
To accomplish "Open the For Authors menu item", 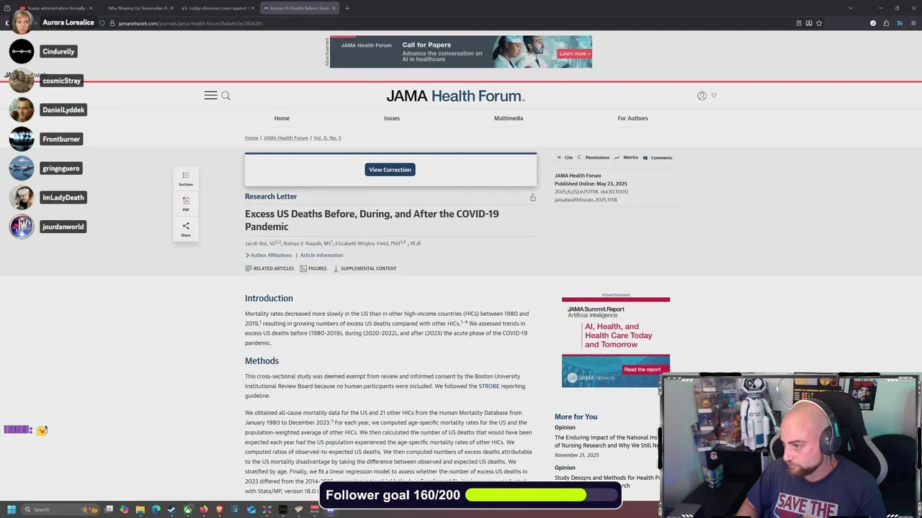I will (x=632, y=118).
